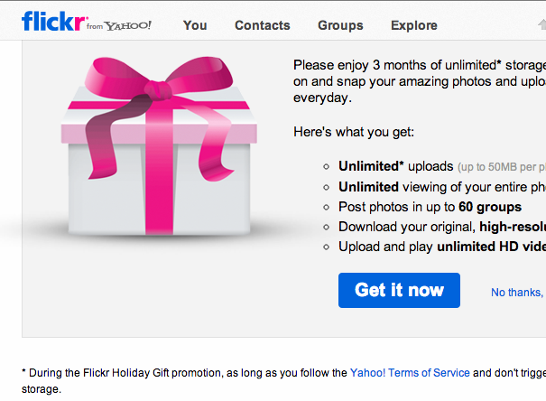Open the Yahoo! Terms of Service link
The image size is (546, 401).
(411, 372)
